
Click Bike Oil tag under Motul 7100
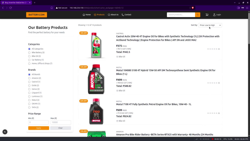click(121, 121)
